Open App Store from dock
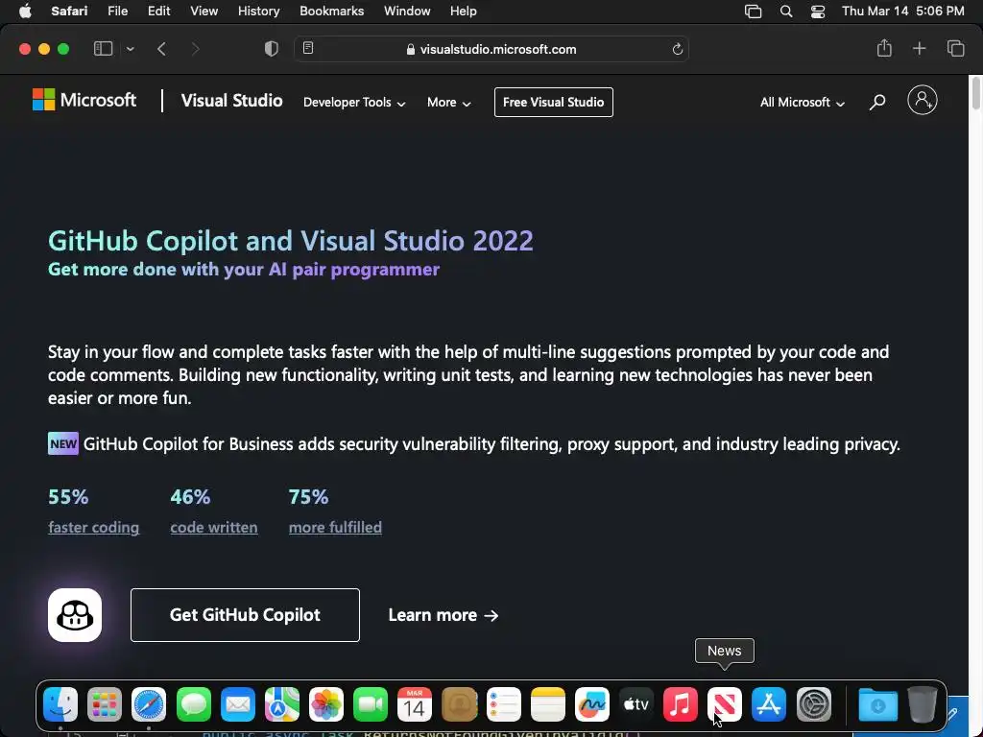The height and width of the screenshot is (737, 983). coord(769,704)
